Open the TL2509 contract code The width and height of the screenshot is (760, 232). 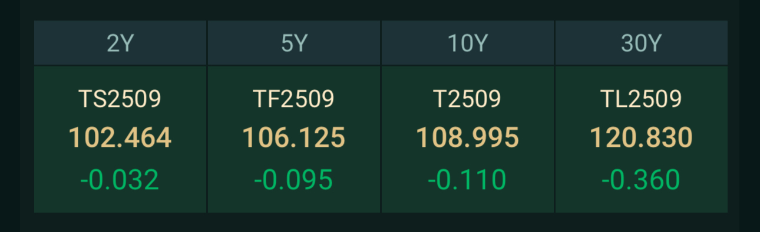(x=642, y=99)
